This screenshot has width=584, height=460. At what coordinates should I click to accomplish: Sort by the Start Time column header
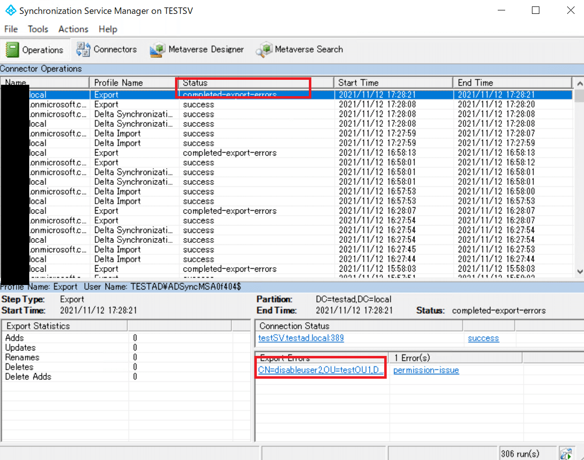393,83
